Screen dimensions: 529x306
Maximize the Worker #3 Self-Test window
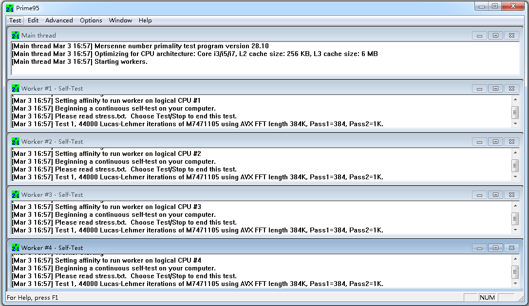point(495,195)
